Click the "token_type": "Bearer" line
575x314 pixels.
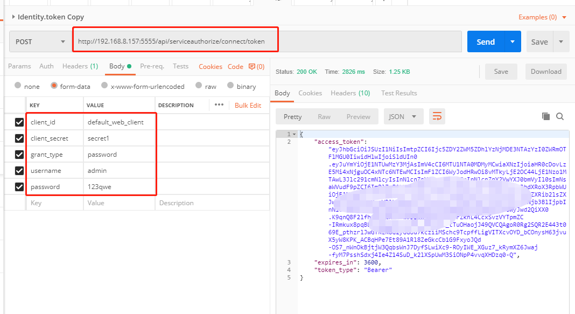pos(353,270)
